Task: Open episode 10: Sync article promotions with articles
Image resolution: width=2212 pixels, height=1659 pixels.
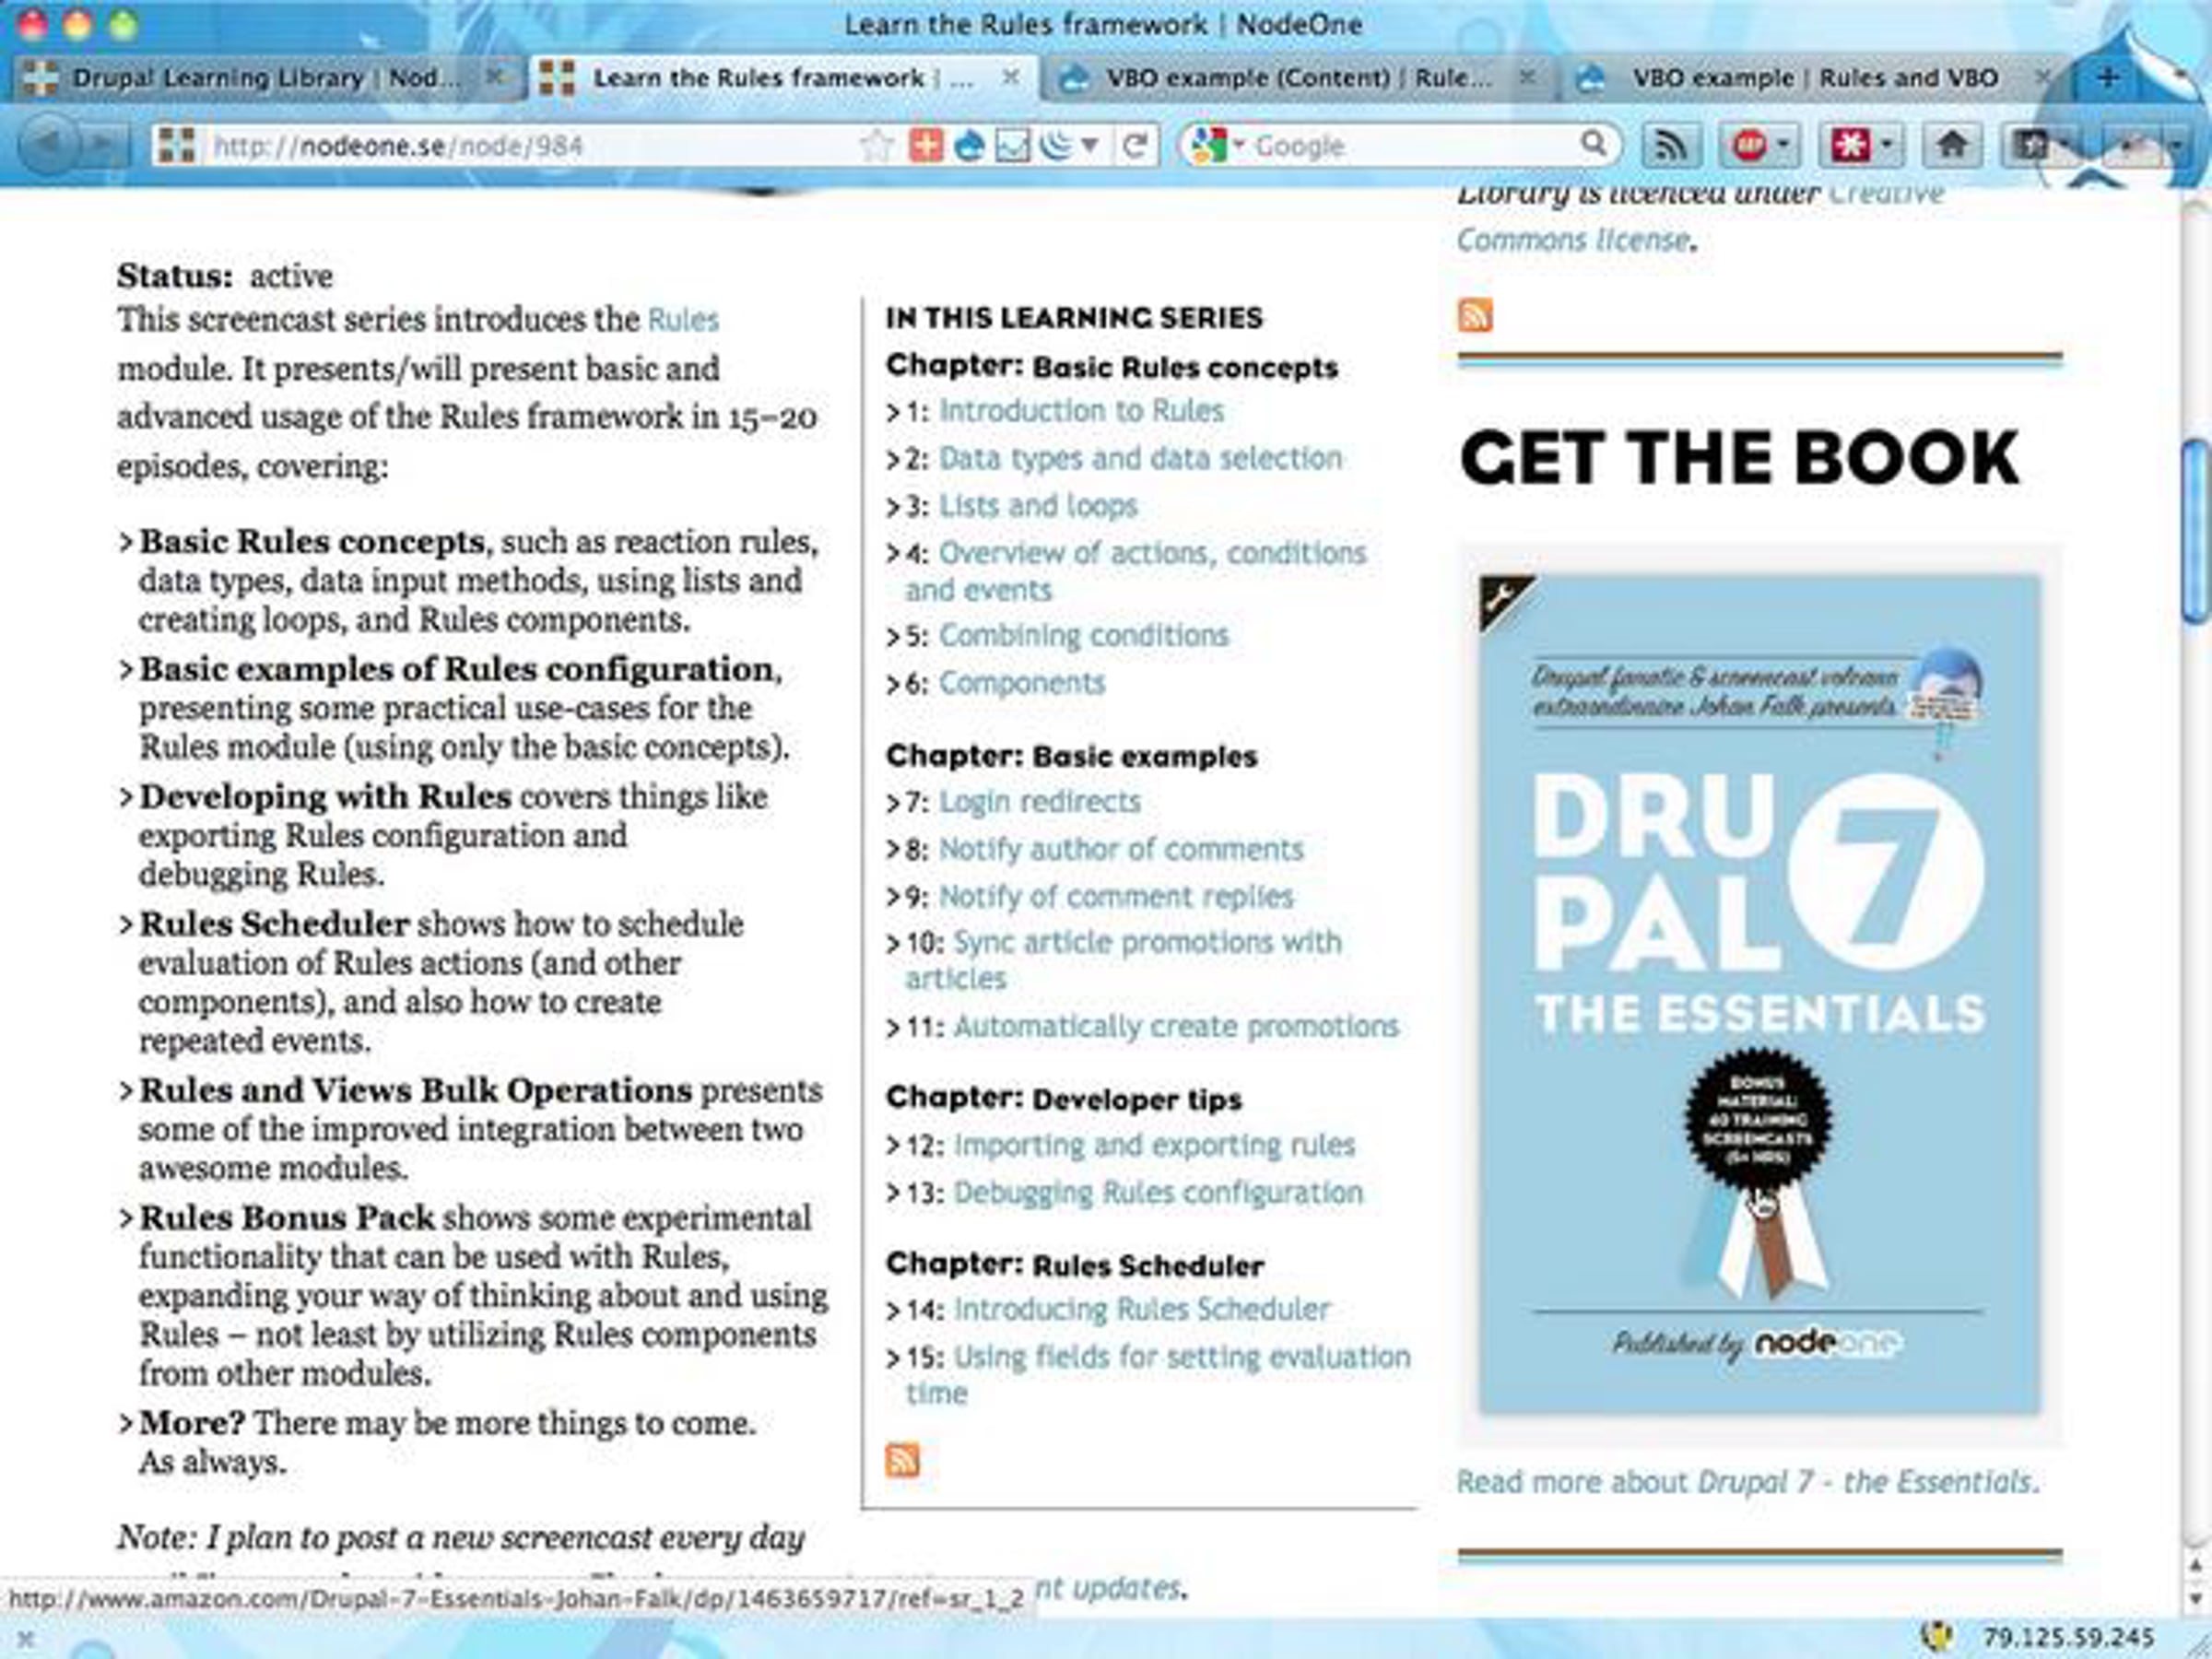Action: tap(1124, 960)
